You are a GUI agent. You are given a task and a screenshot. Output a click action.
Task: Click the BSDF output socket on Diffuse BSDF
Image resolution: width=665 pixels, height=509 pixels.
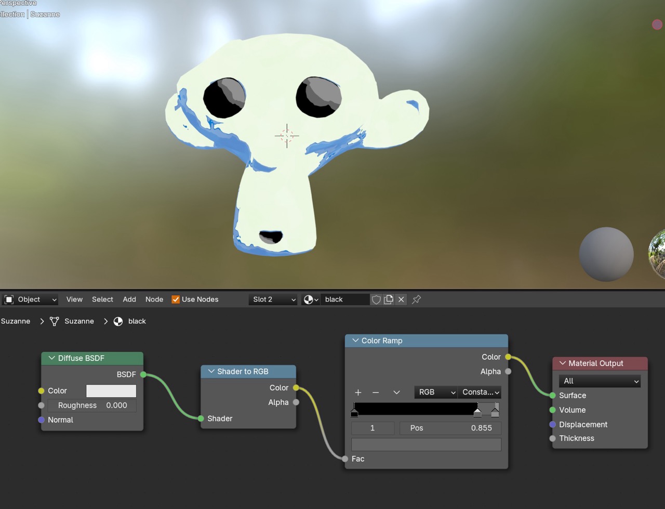(143, 374)
